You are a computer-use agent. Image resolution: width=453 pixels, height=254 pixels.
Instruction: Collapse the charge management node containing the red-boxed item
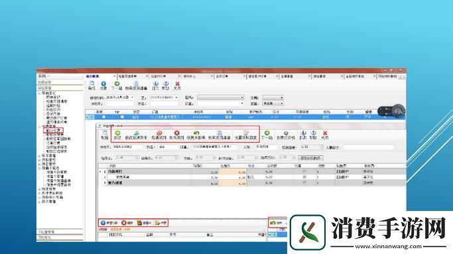click(x=40, y=126)
